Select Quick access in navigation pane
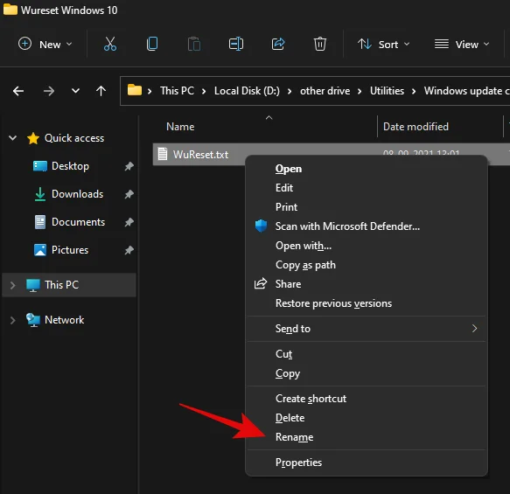This screenshot has width=510, height=494. tap(74, 138)
